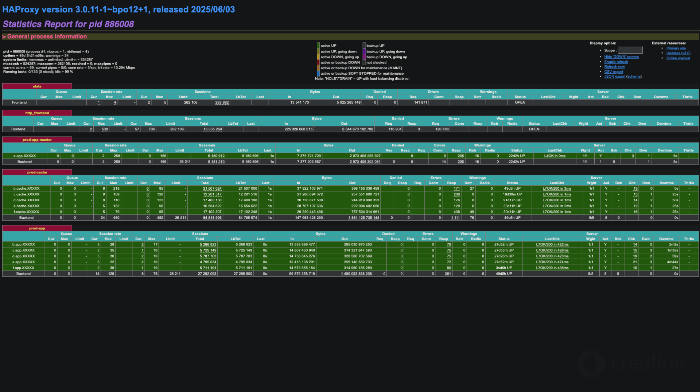700x392 pixels.
Task: Click the 'L4OK in 0ms' check result
Action: coord(555,156)
